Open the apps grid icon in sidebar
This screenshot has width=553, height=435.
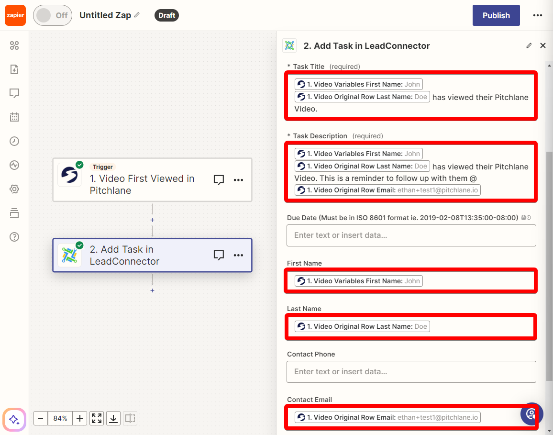click(x=14, y=45)
